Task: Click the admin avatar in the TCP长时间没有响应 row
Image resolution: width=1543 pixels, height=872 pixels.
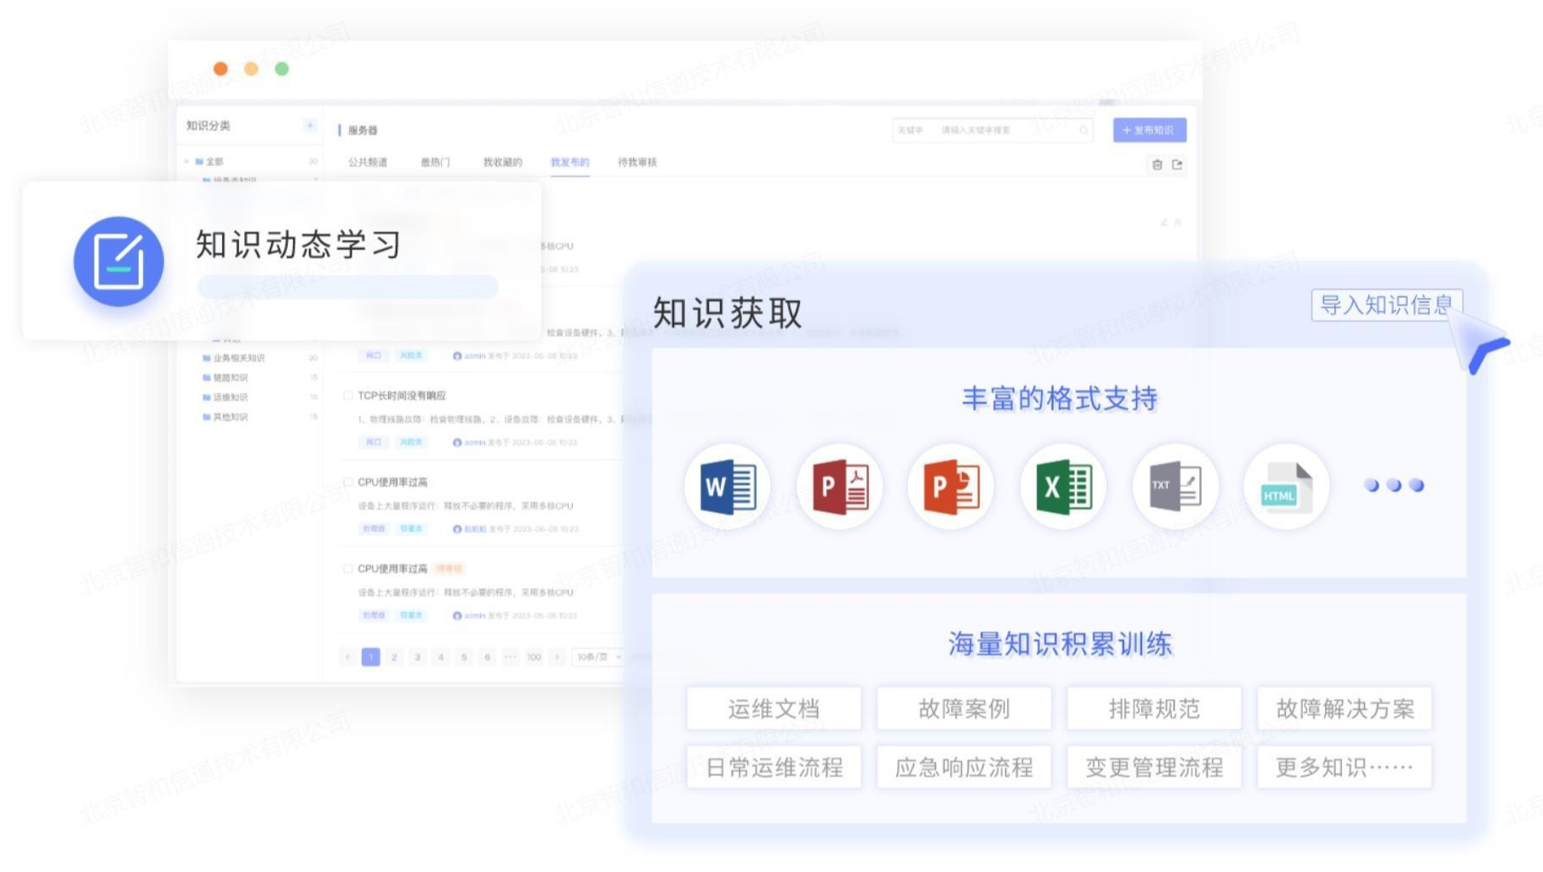Action: click(457, 442)
